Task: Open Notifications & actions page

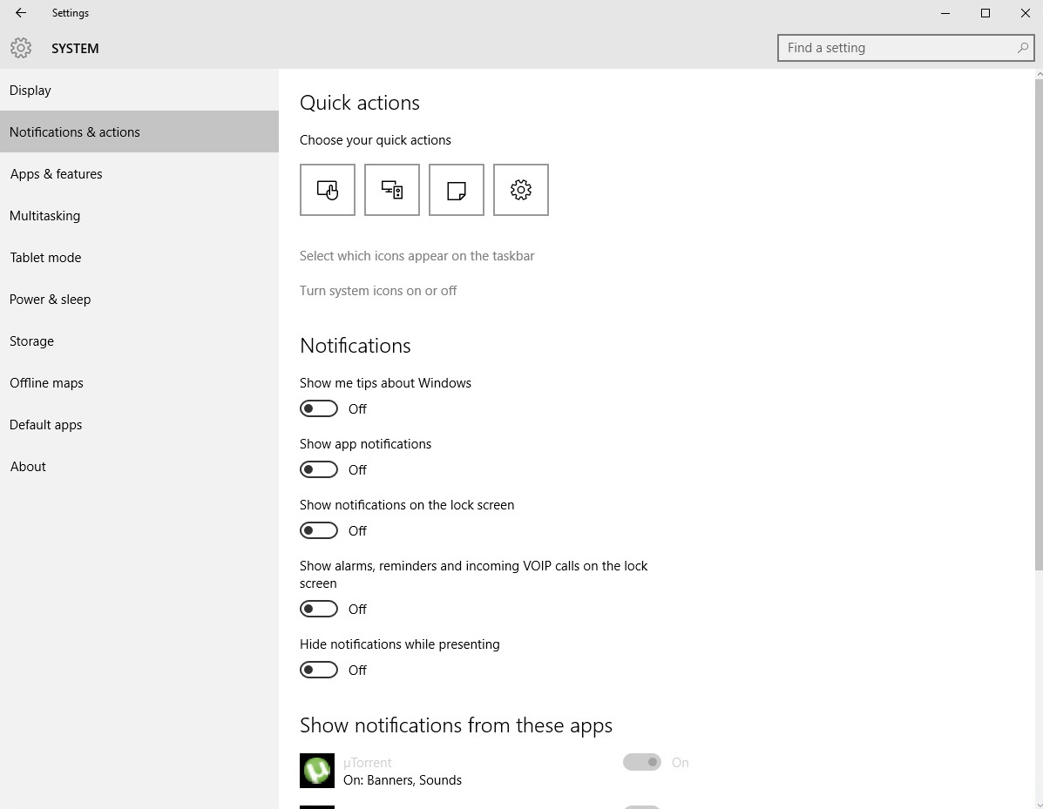Action: click(x=139, y=131)
